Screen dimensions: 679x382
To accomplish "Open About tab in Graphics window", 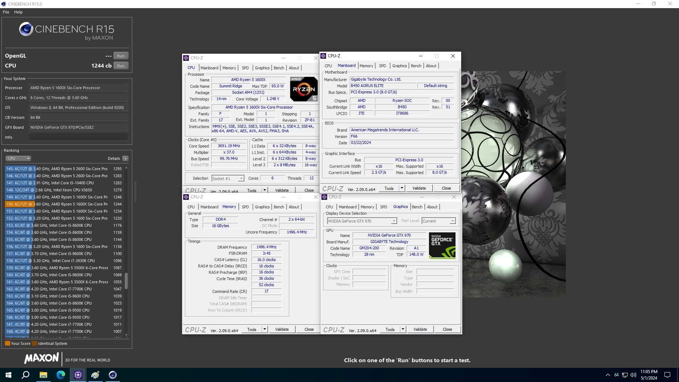I will [x=432, y=207].
